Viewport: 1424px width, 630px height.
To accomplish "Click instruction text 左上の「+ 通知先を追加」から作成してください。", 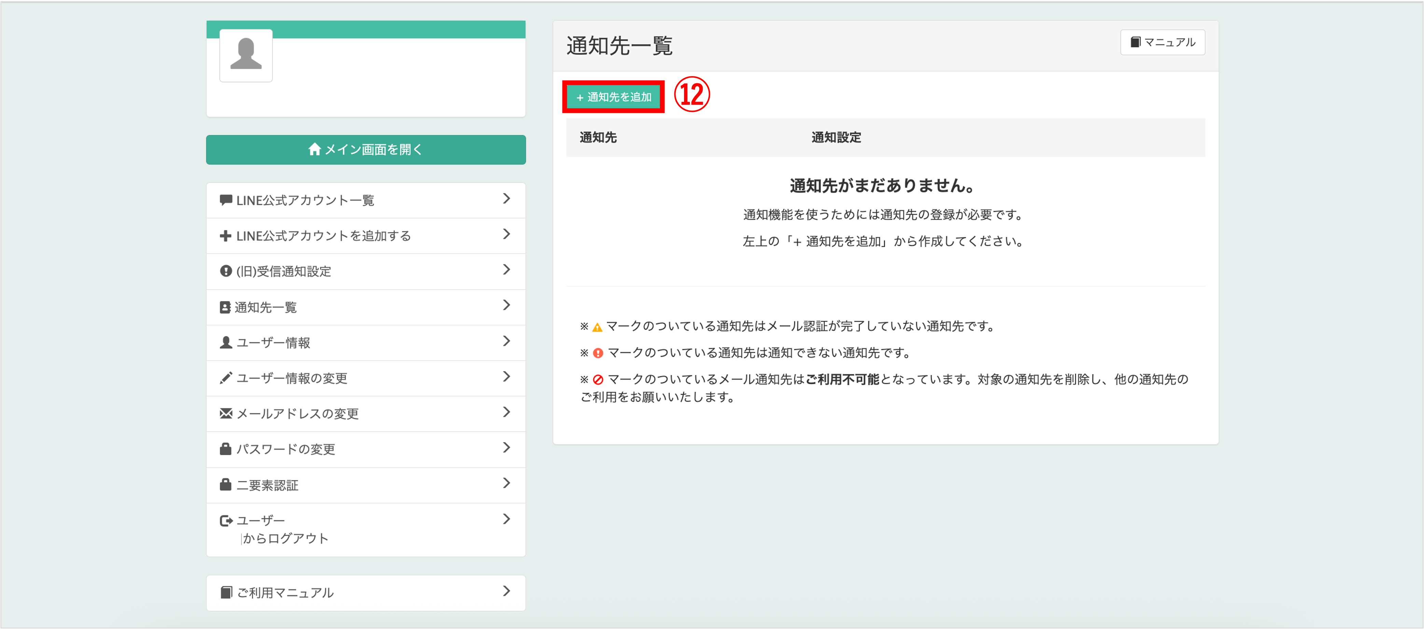I will click(x=883, y=241).
